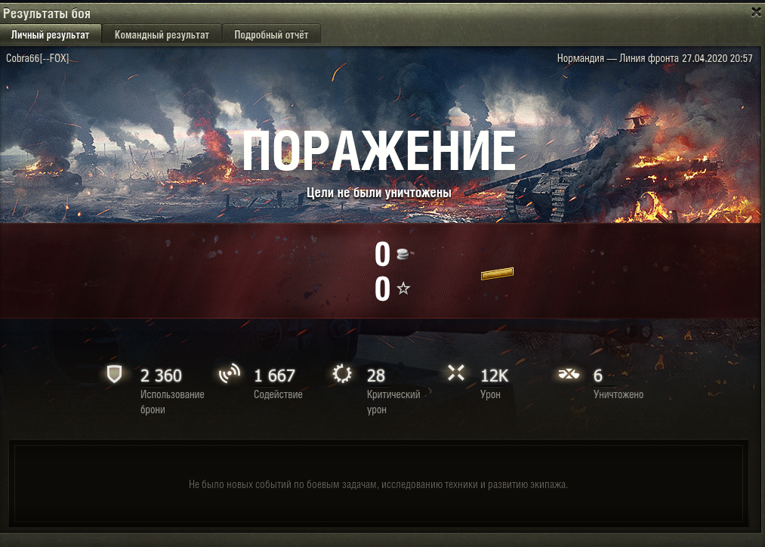Click the ПОРАЖЕНИЕ result banner
Image resolution: width=765 pixels, height=547 pixels.
point(379,150)
